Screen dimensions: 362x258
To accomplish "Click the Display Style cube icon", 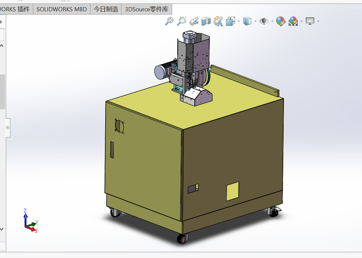I will (x=247, y=21).
